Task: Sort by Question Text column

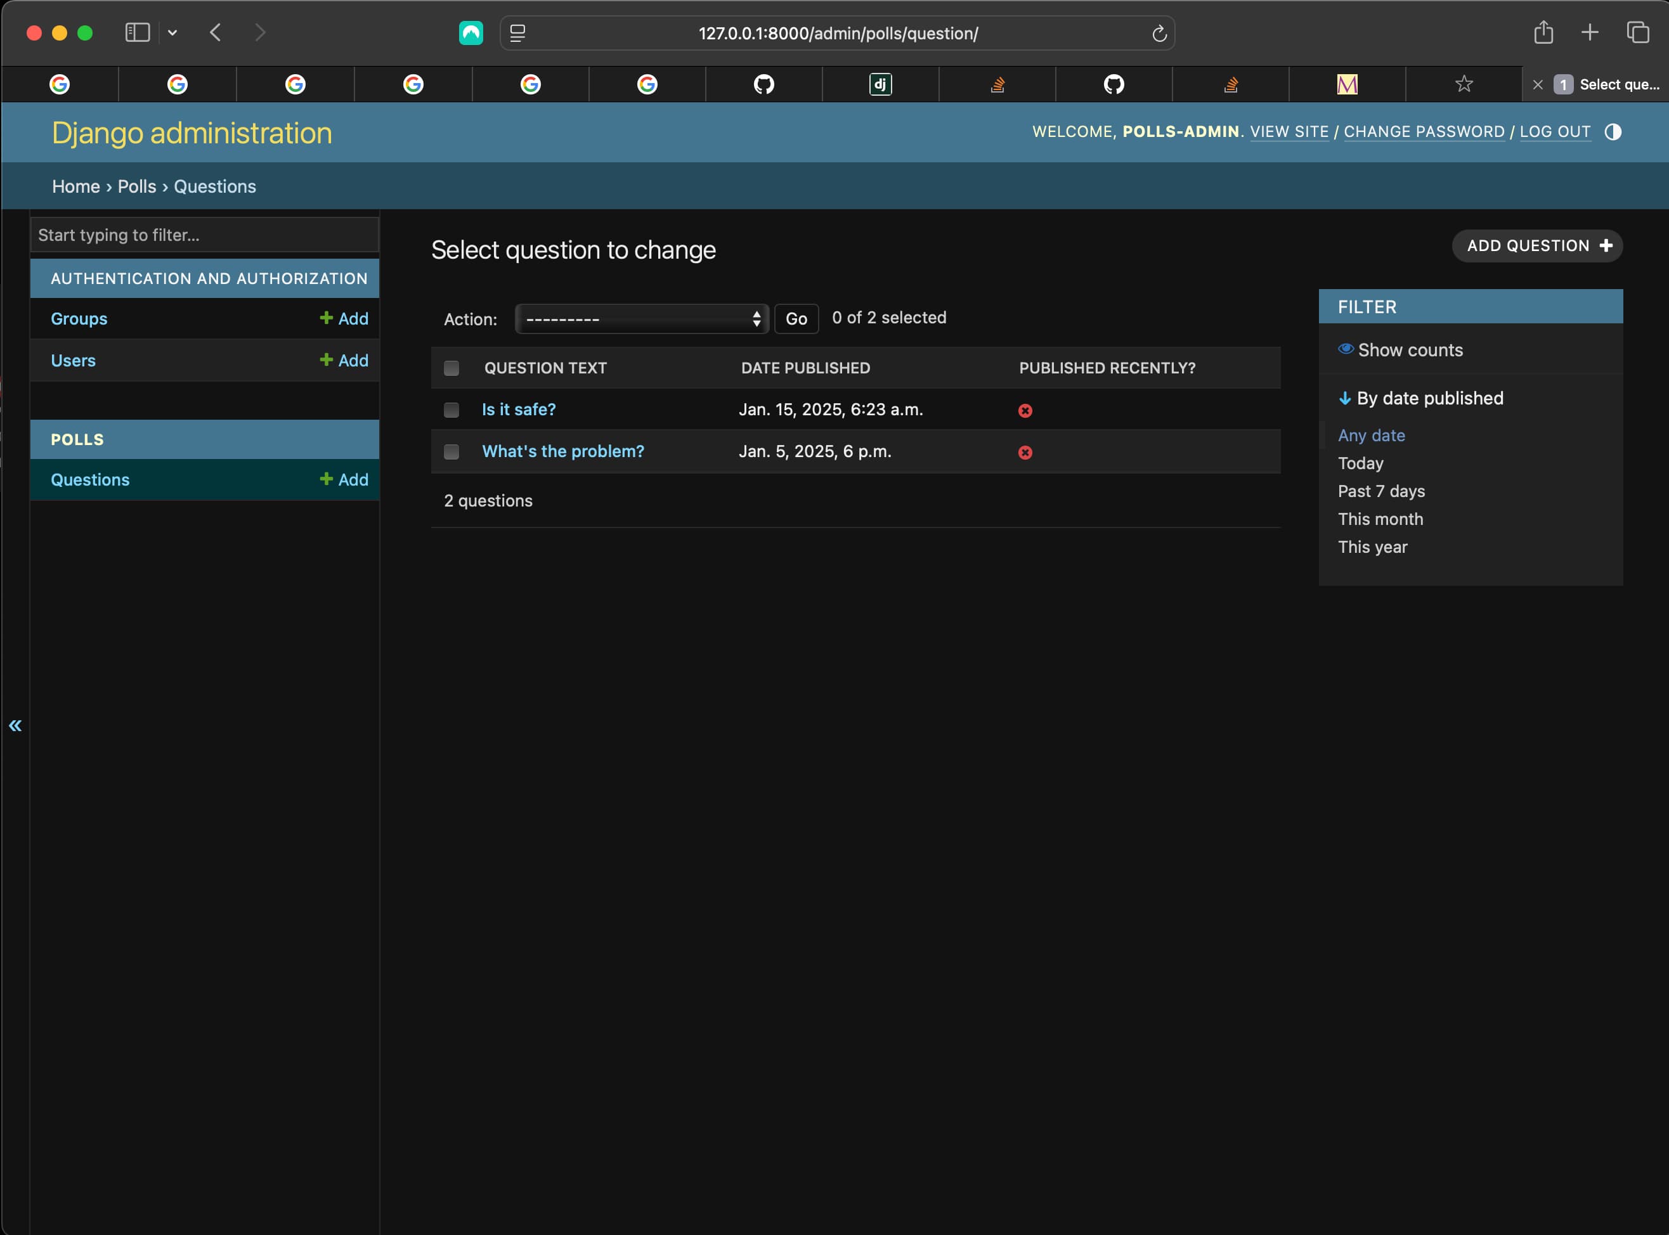Action: (545, 368)
